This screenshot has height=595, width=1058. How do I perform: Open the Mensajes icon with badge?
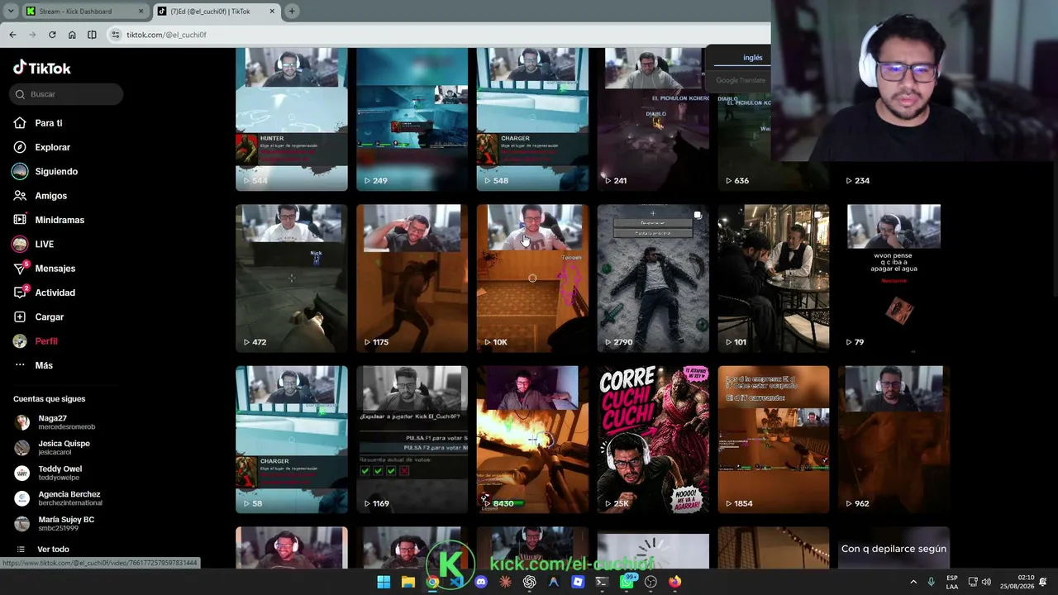click(x=20, y=269)
